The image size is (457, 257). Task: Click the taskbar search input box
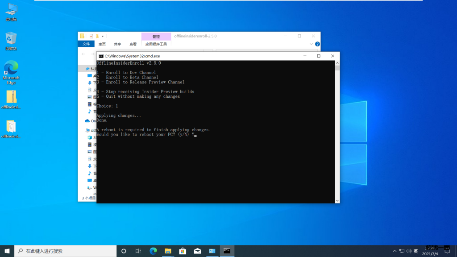pyautogui.click(x=67, y=251)
